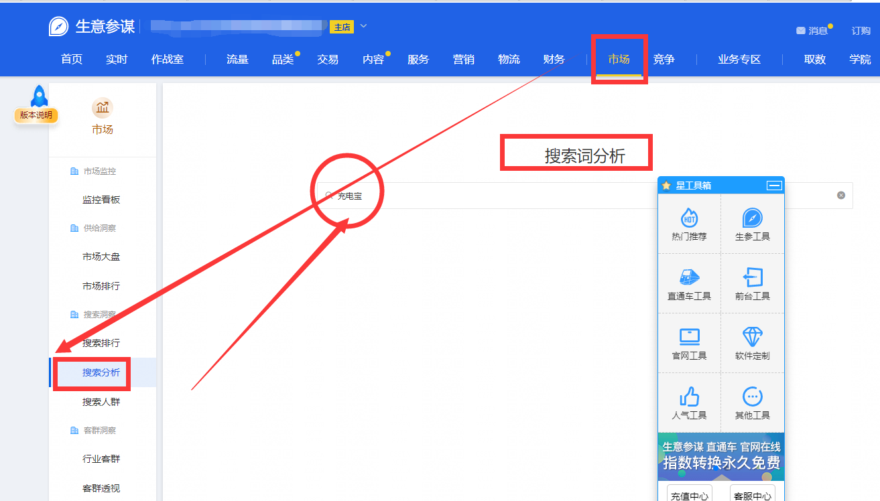The width and height of the screenshot is (880, 501).
Task: Open 直通车工具 train icon
Action: click(689, 277)
